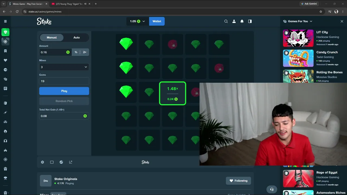Close the Games For You panel
Viewport: 347px width, 195px height.
[342, 21]
